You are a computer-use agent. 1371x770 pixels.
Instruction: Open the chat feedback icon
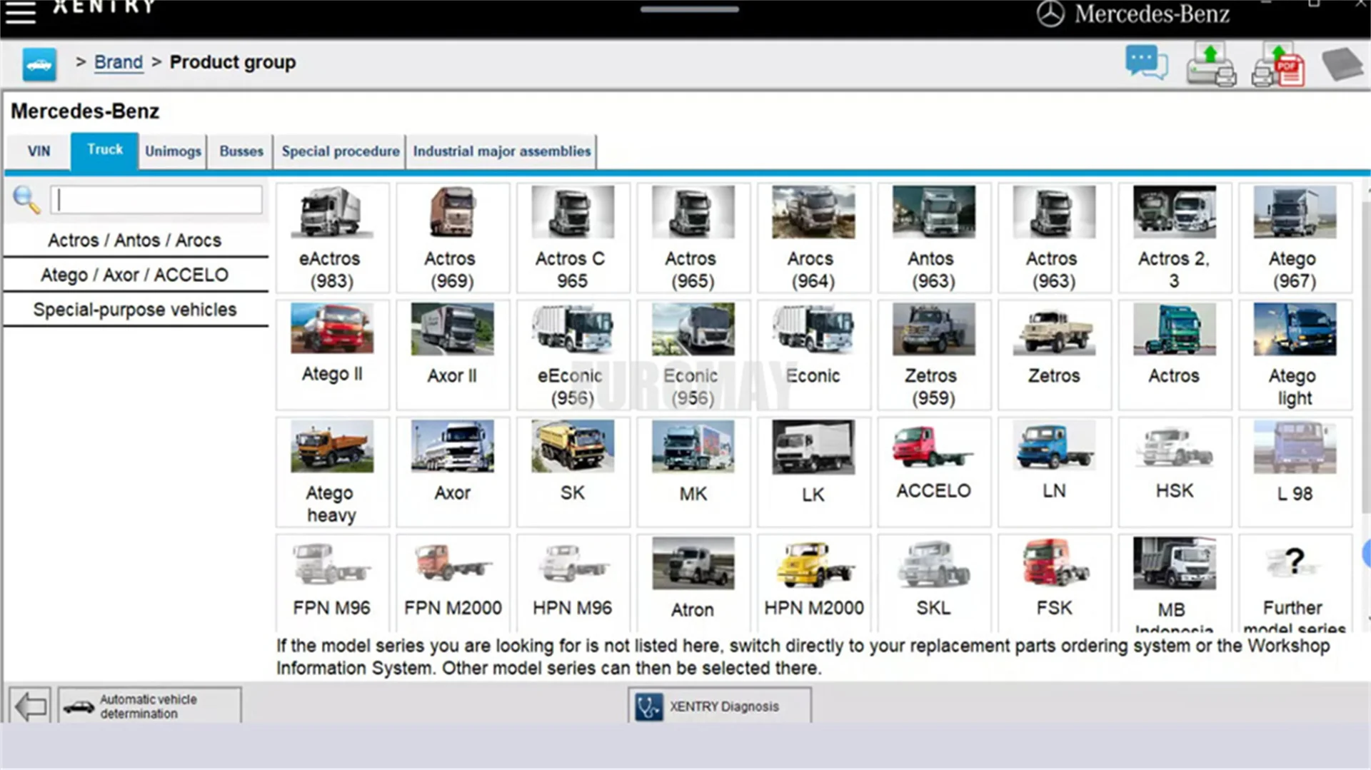(1146, 63)
